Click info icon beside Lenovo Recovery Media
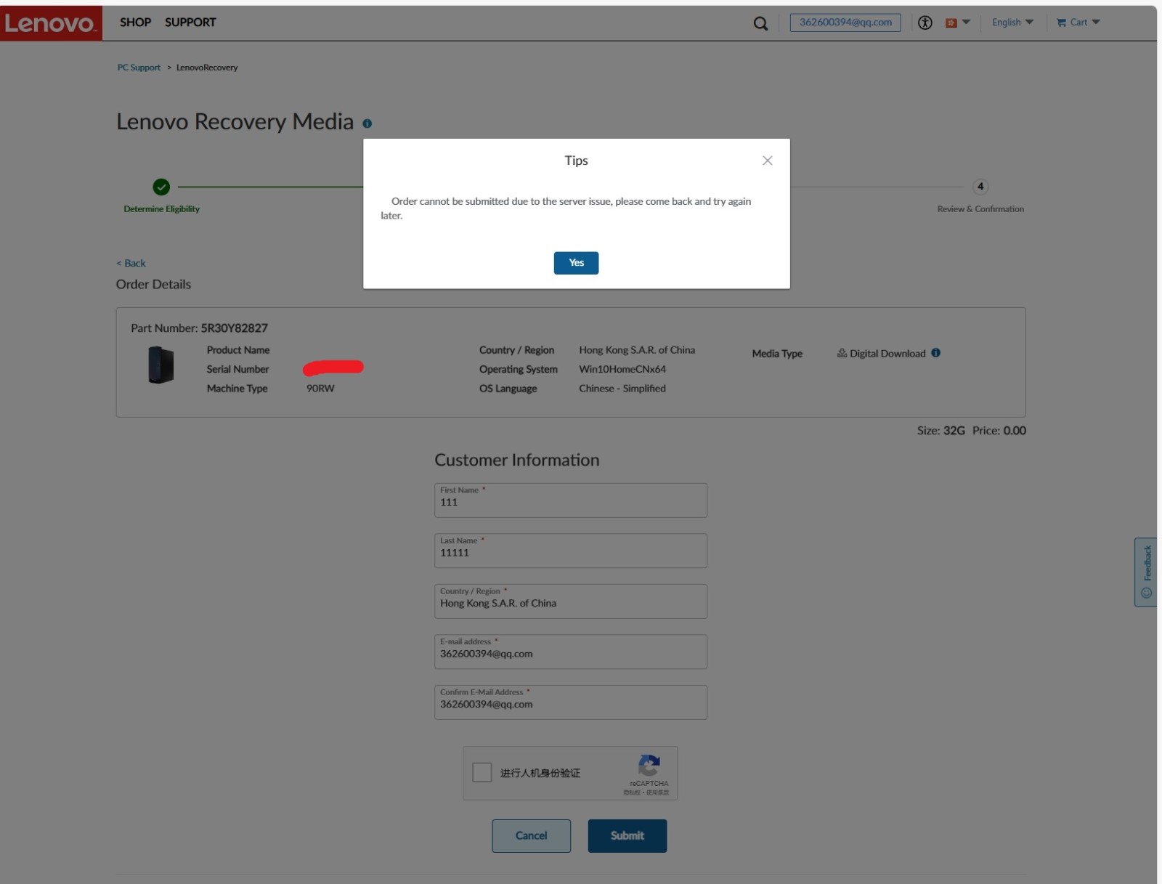The width and height of the screenshot is (1162, 884). (x=367, y=123)
